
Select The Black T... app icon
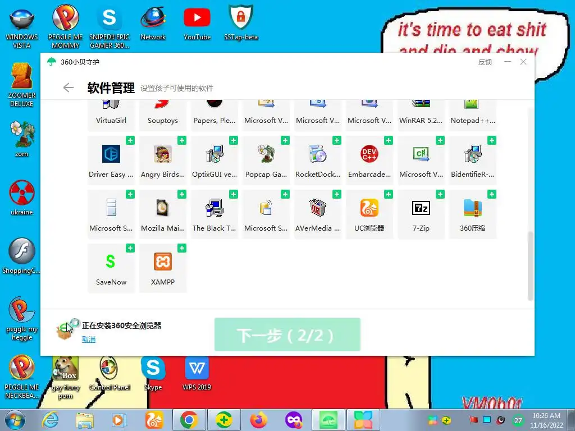pyautogui.click(x=215, y=208)
